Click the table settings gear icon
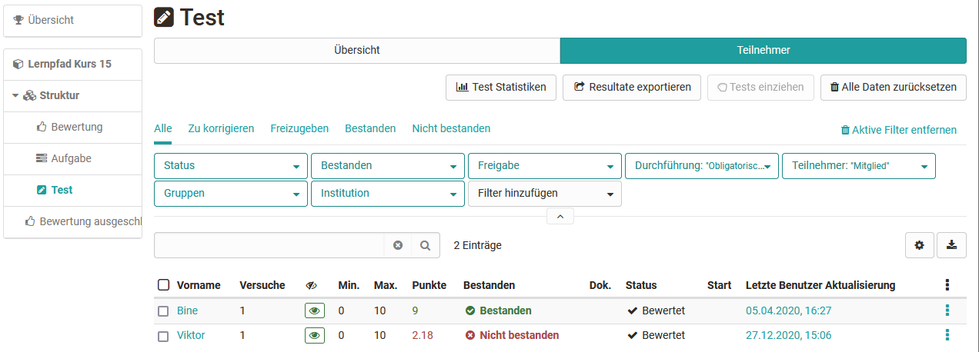The height and width of the screenshot is (352, 979). point(918,245)
